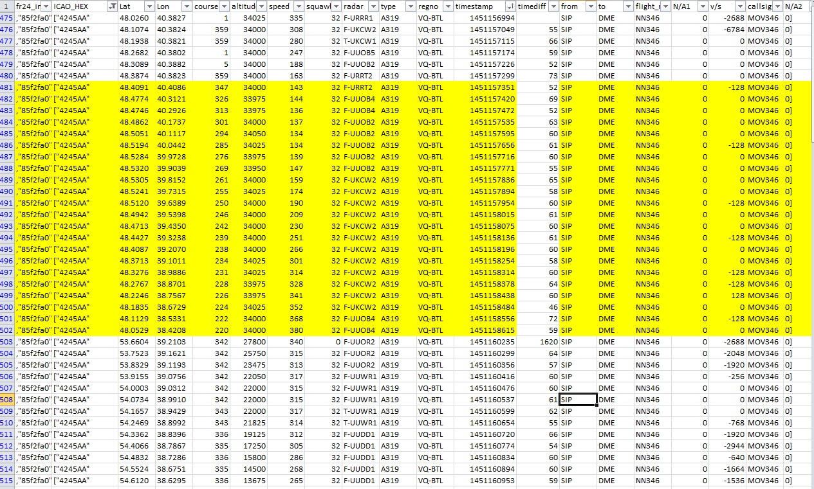Open the from column filter dropdown
This screenshot has height=489, width=814.
(x=591, y=6)
